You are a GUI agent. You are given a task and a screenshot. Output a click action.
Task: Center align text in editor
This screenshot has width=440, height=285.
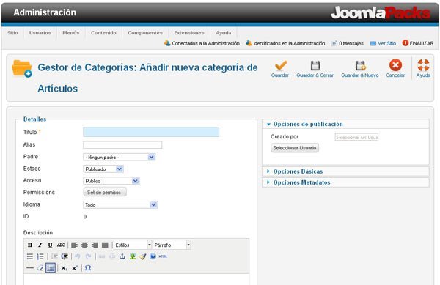tap(84, 245)
